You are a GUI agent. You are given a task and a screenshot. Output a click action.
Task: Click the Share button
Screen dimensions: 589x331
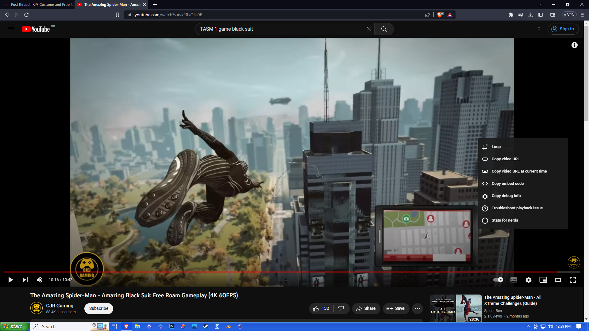pyautogui.click(x=366, y=309)
